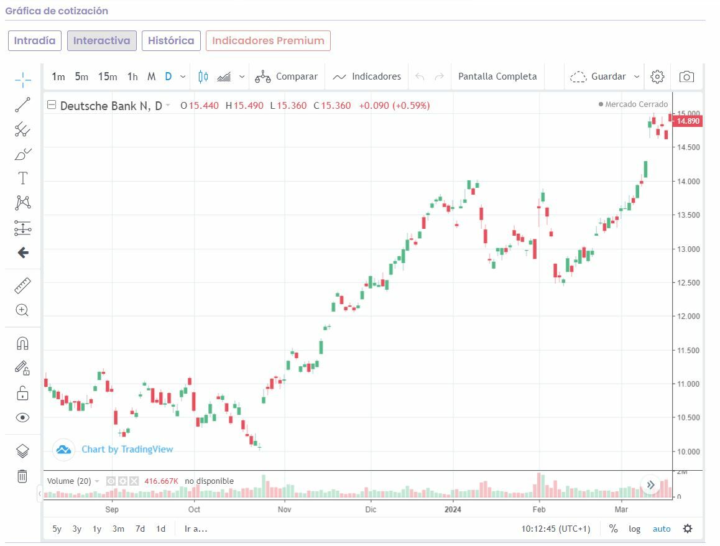720x546 pixels.
Task: Expand the Guardar dropdown arrow
Action: (637, 76)
